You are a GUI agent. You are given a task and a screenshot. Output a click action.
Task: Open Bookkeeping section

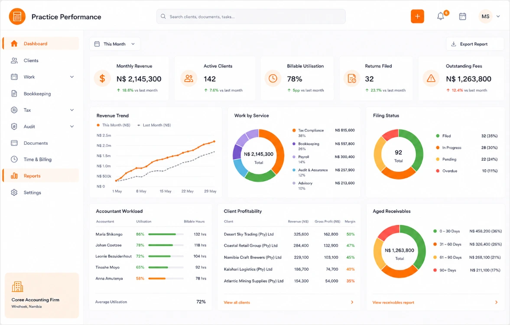click(x=41, y=93)
